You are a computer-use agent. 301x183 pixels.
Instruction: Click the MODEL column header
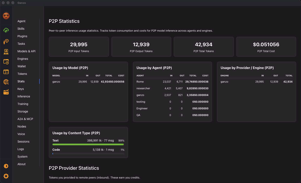click(56, 76)
